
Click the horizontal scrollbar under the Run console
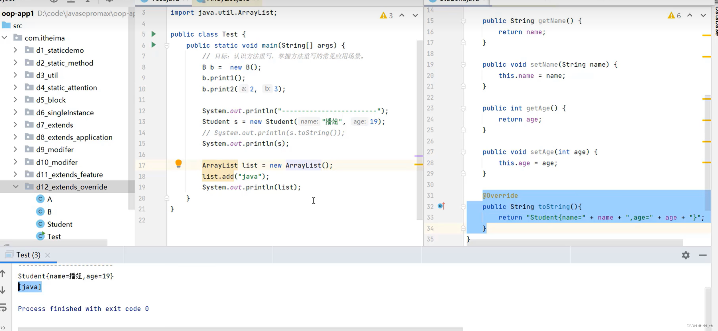[240, 329]
